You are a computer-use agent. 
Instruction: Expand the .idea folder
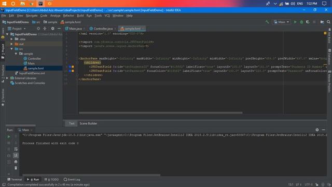[x=11, y=39]
